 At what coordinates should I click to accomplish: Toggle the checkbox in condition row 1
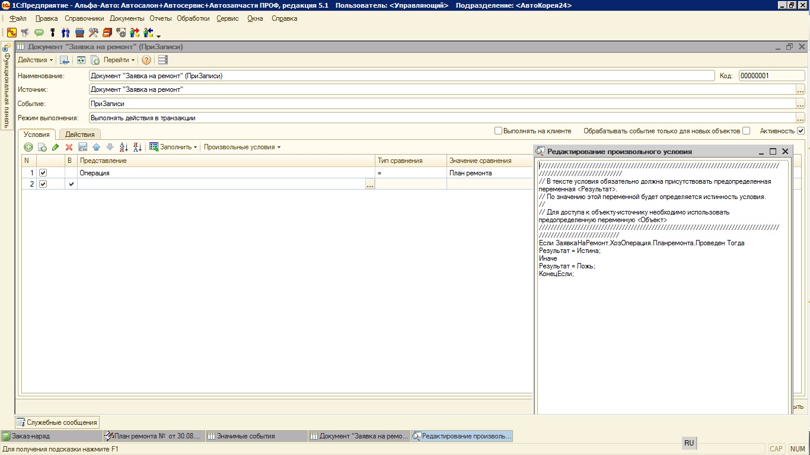pyautogui.click(x=43, y=172)
